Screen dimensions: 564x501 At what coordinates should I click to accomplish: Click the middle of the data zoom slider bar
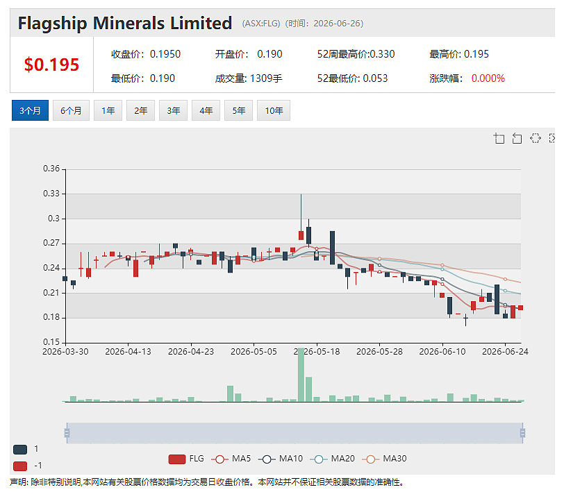click(x=295, y=433)
